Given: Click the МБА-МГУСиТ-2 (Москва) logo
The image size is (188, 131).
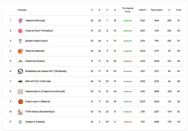Looking at the screenshot, I should (20, 81).
